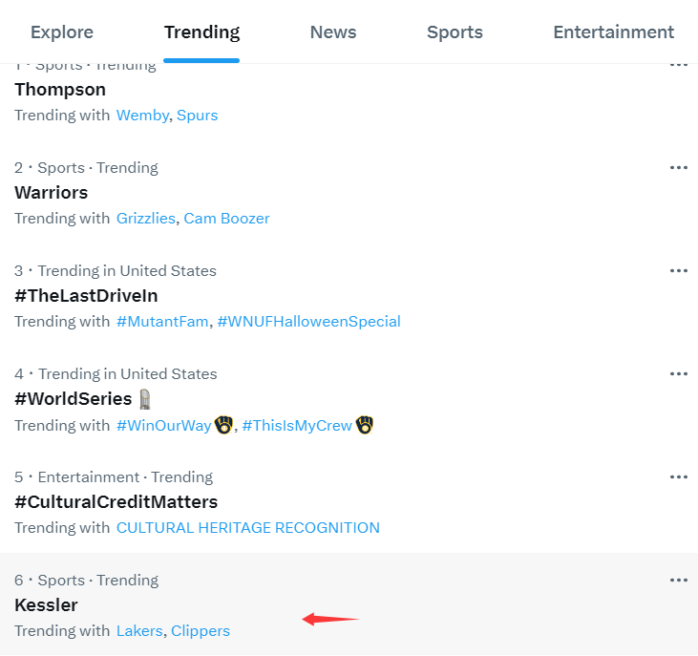The height and width of the screenshot is (656, 698).
Task: Open more options for Kessler trend
Action: tap(678, 581)
